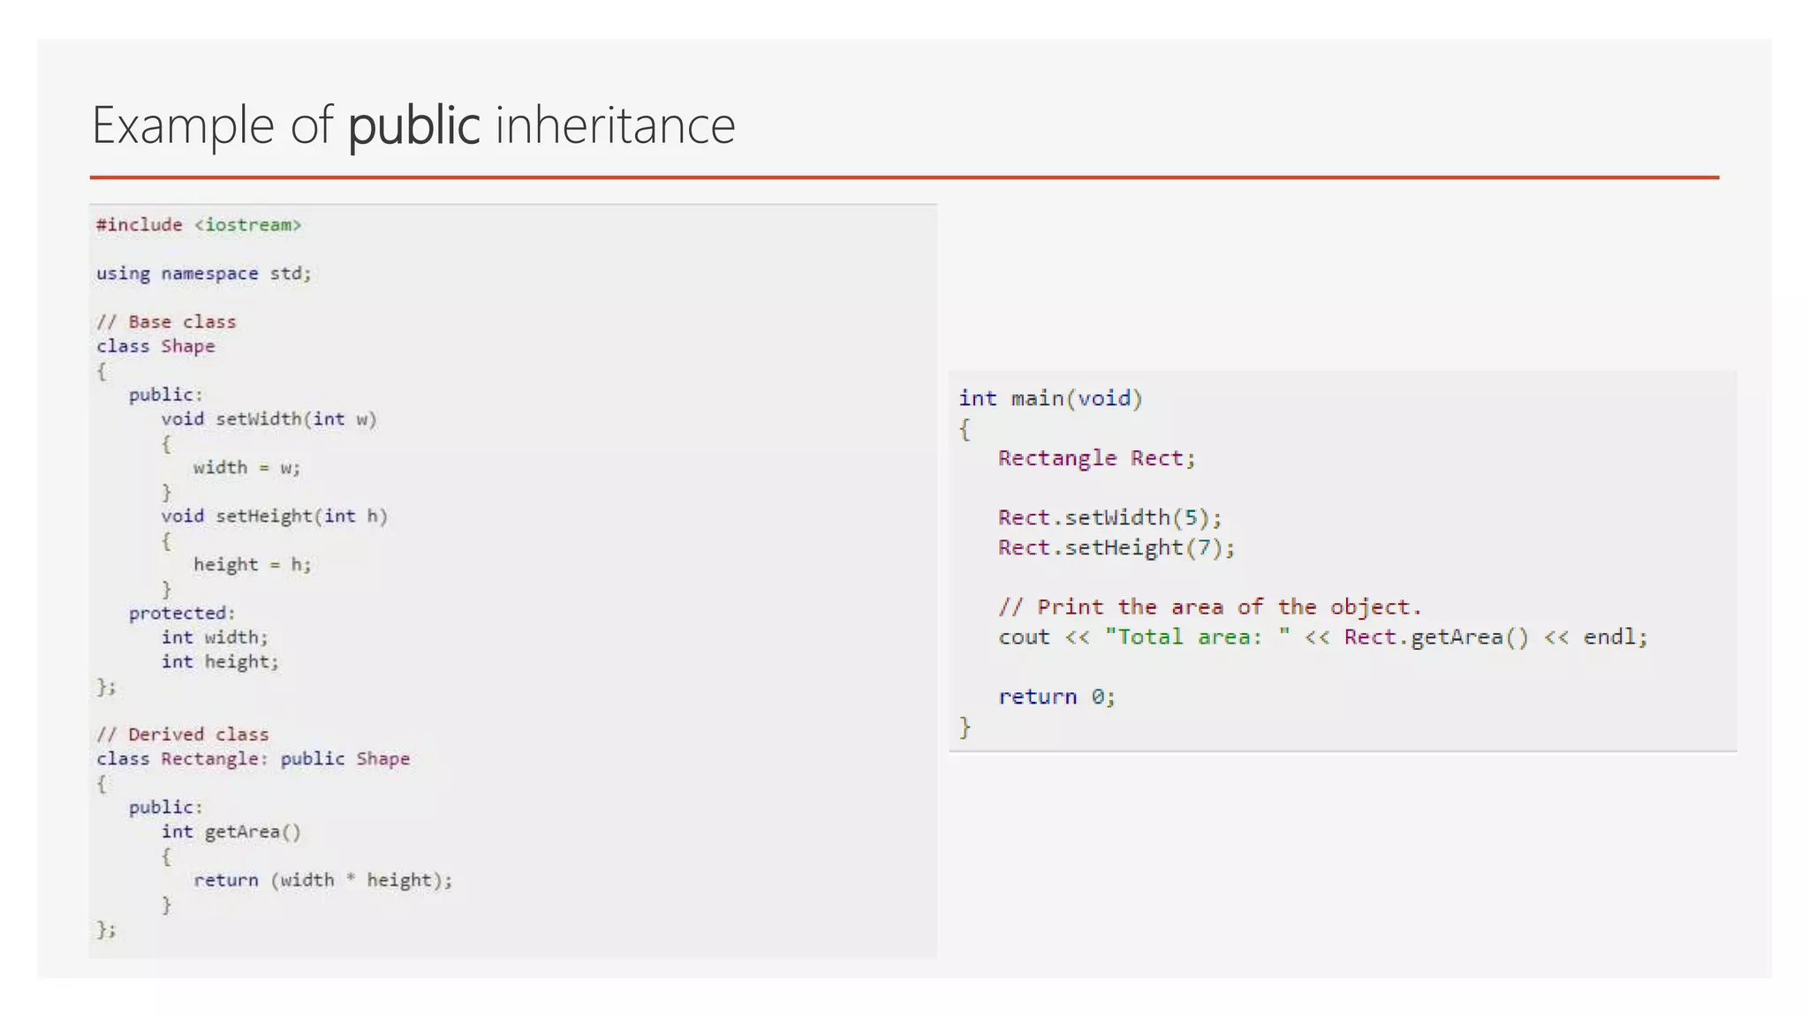Click the 'protected:' access specifier

tap(182, 614)
